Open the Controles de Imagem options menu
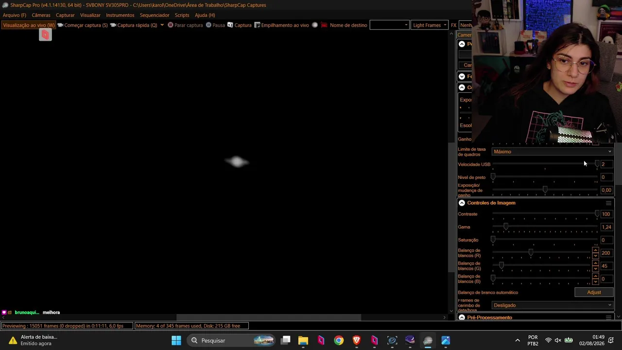Viewport: 622px width, 350px height. pos(608,203)
